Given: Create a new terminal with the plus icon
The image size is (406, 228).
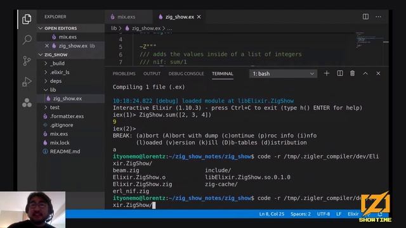Looking at the screenshot, I should click(x=327, y=73).
